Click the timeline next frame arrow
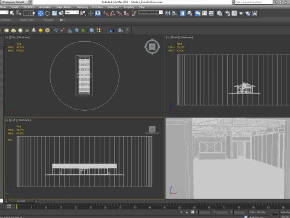The width and height of the screenshot is (290, 218). 36,201
